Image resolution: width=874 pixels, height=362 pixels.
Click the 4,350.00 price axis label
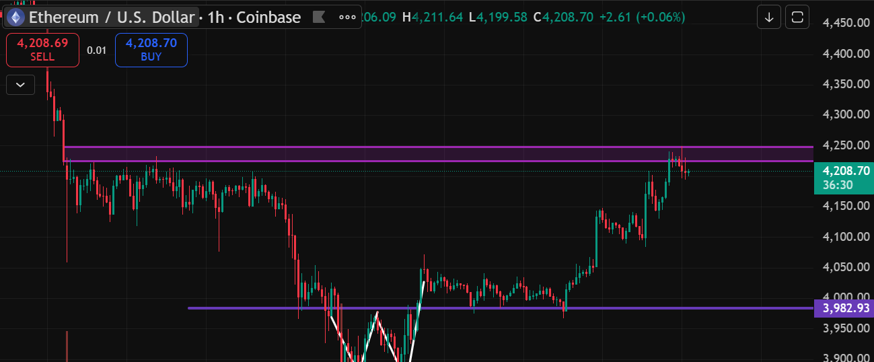click(x=846, y=84)
